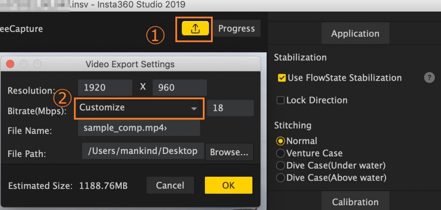Cancel the video export settings

(170, 185)
